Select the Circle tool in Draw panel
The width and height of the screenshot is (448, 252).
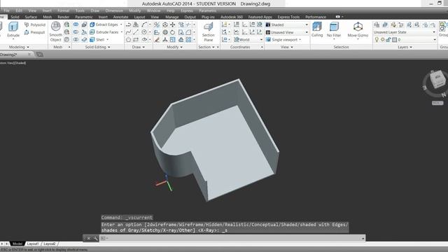coord(144,32)
